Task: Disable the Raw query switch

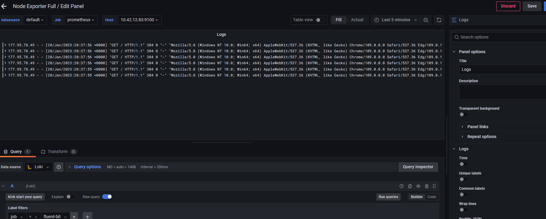Action: (107, 197)
